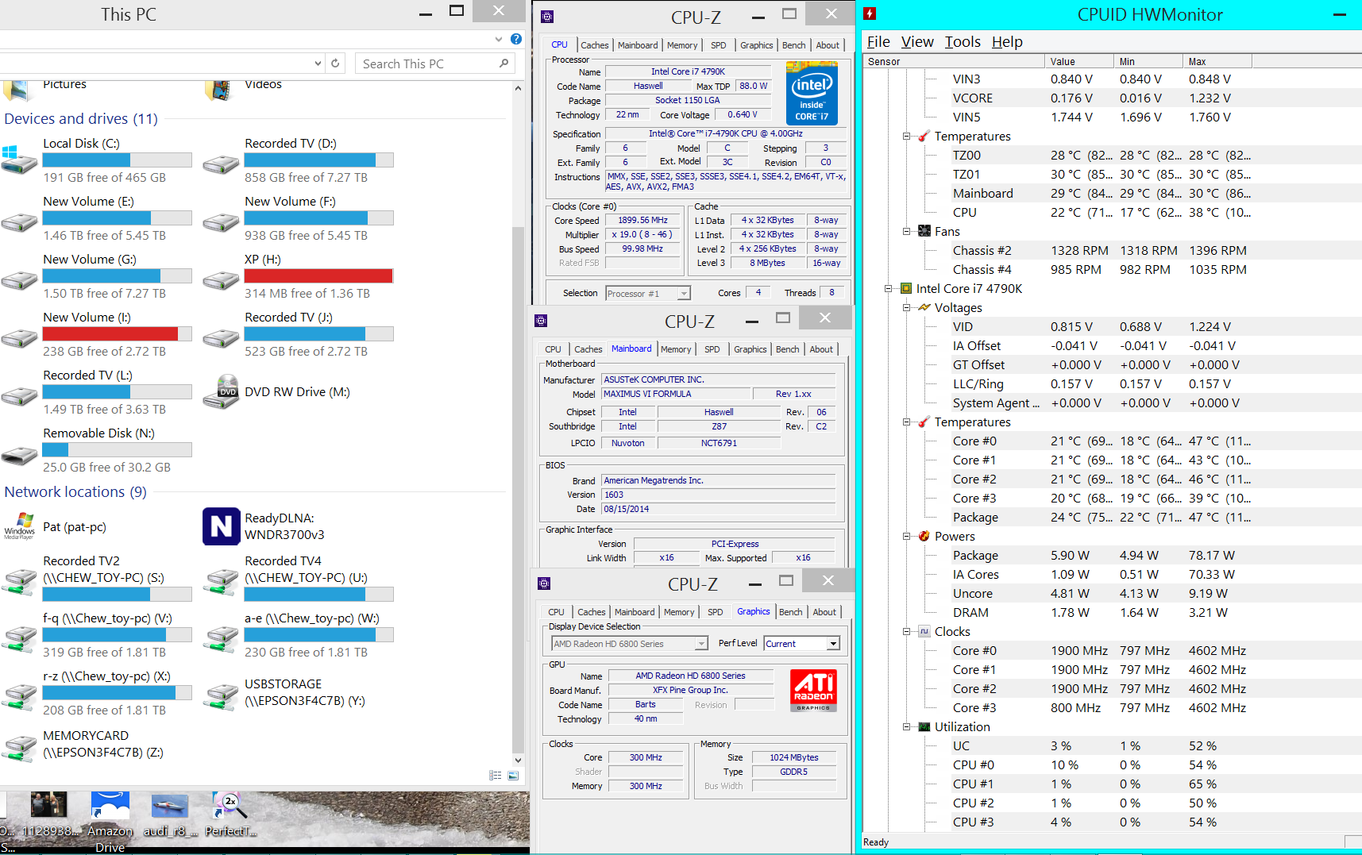Open the ReadyDLNA WNDR3700v3 Netgear icon
Image resolution: width=1362 pixels, height=855 pixels.
point(221,526)
